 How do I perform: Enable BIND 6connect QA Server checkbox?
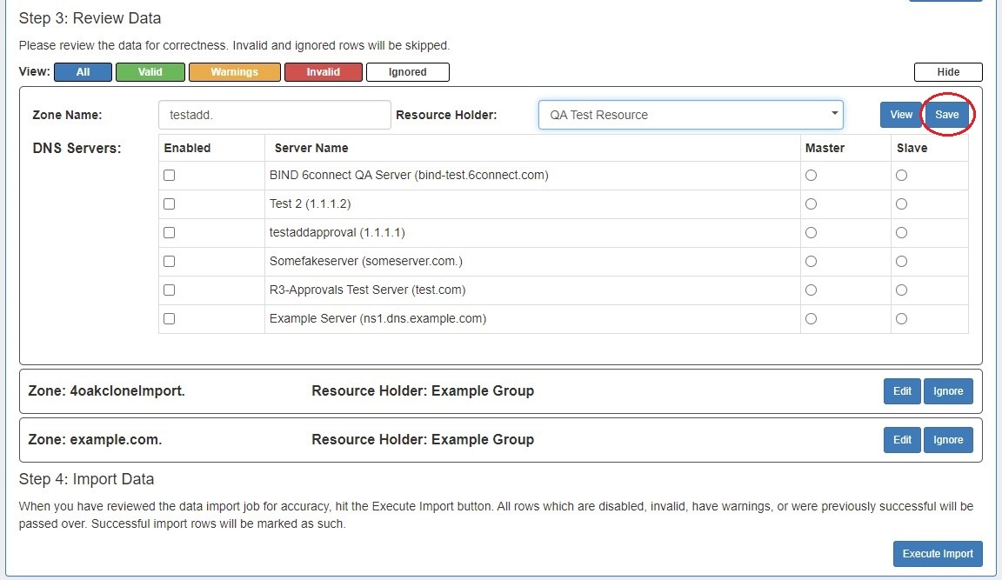(170, 176)
